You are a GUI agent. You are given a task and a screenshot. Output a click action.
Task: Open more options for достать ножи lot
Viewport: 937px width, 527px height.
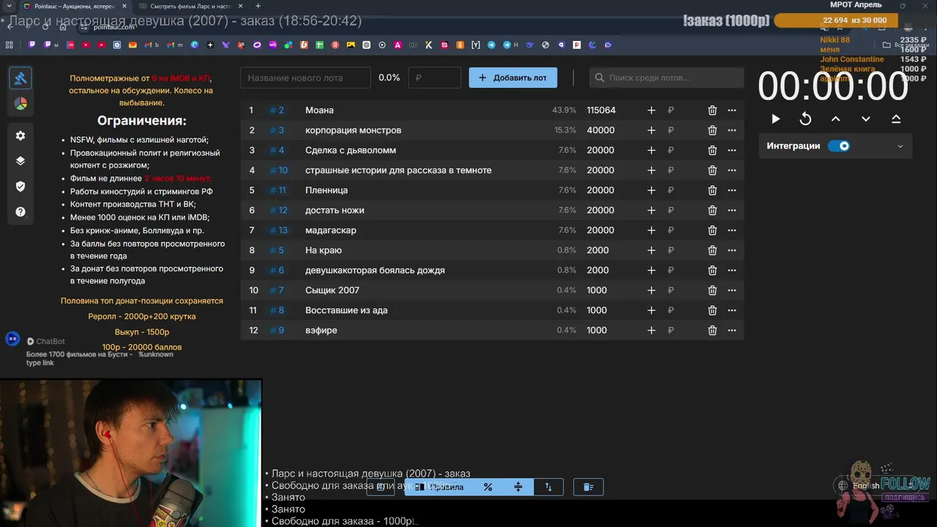732,210
